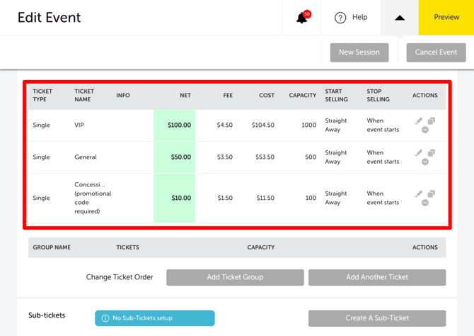The image size is (474, 336).
Task: Duplicate the VIP ticket with the copy icon
Action: [432, 121]
